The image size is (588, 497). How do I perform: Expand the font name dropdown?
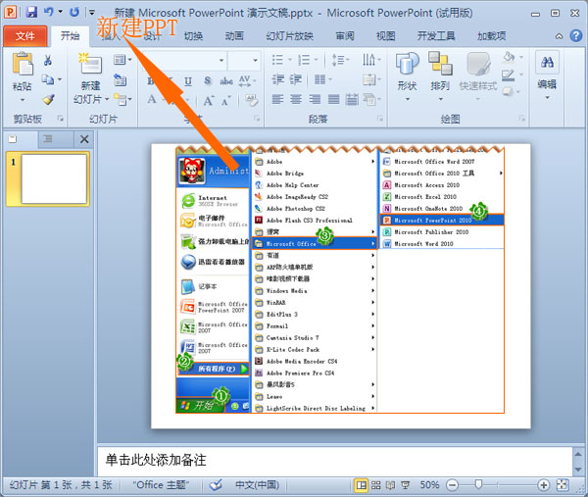pos(221,61)
